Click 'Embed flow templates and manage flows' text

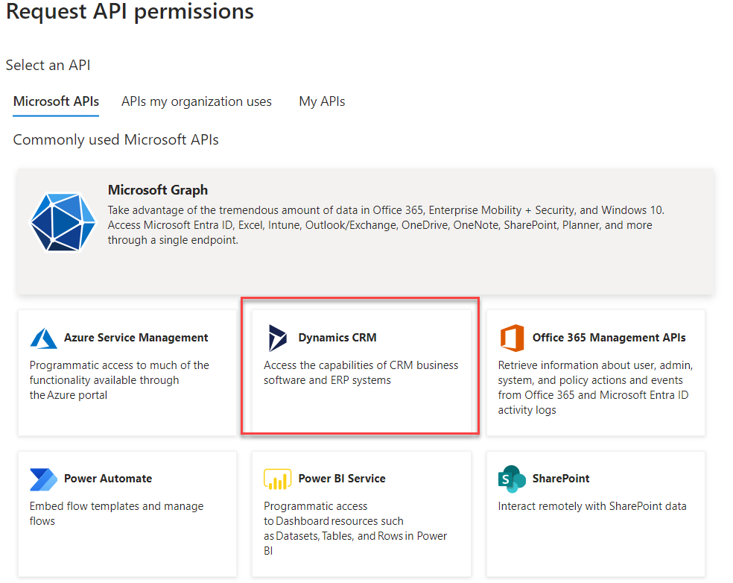[116, 513]
